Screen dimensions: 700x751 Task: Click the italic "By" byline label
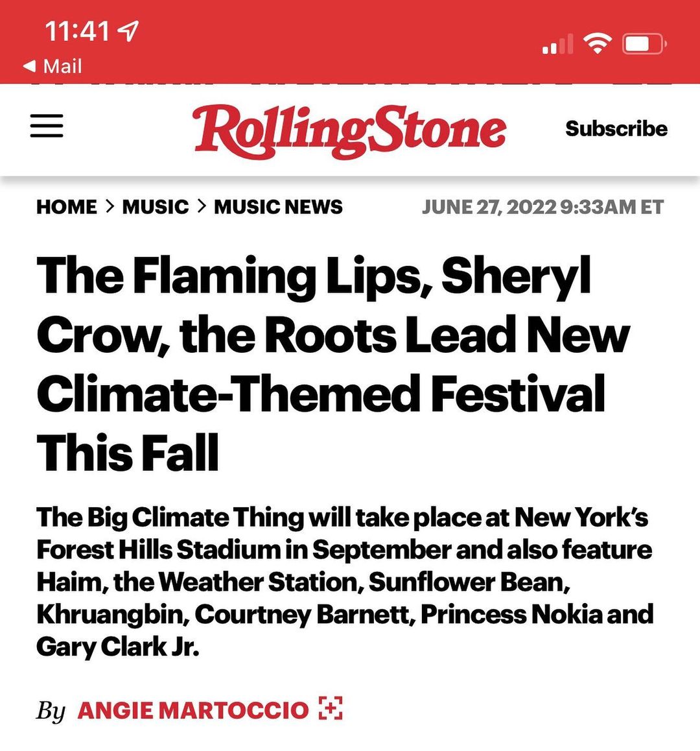50,711
